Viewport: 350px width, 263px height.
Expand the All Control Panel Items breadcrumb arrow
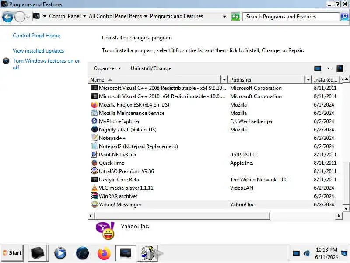pyautogui.click(x=146, y=16)
